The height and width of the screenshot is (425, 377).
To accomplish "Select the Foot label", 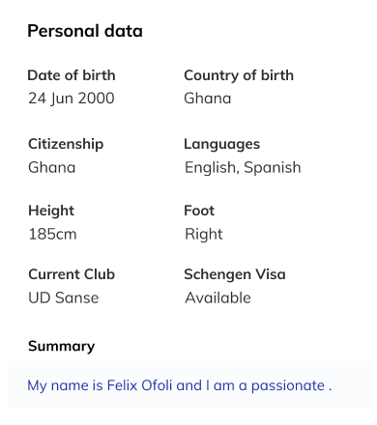I will tap(199, 211).
